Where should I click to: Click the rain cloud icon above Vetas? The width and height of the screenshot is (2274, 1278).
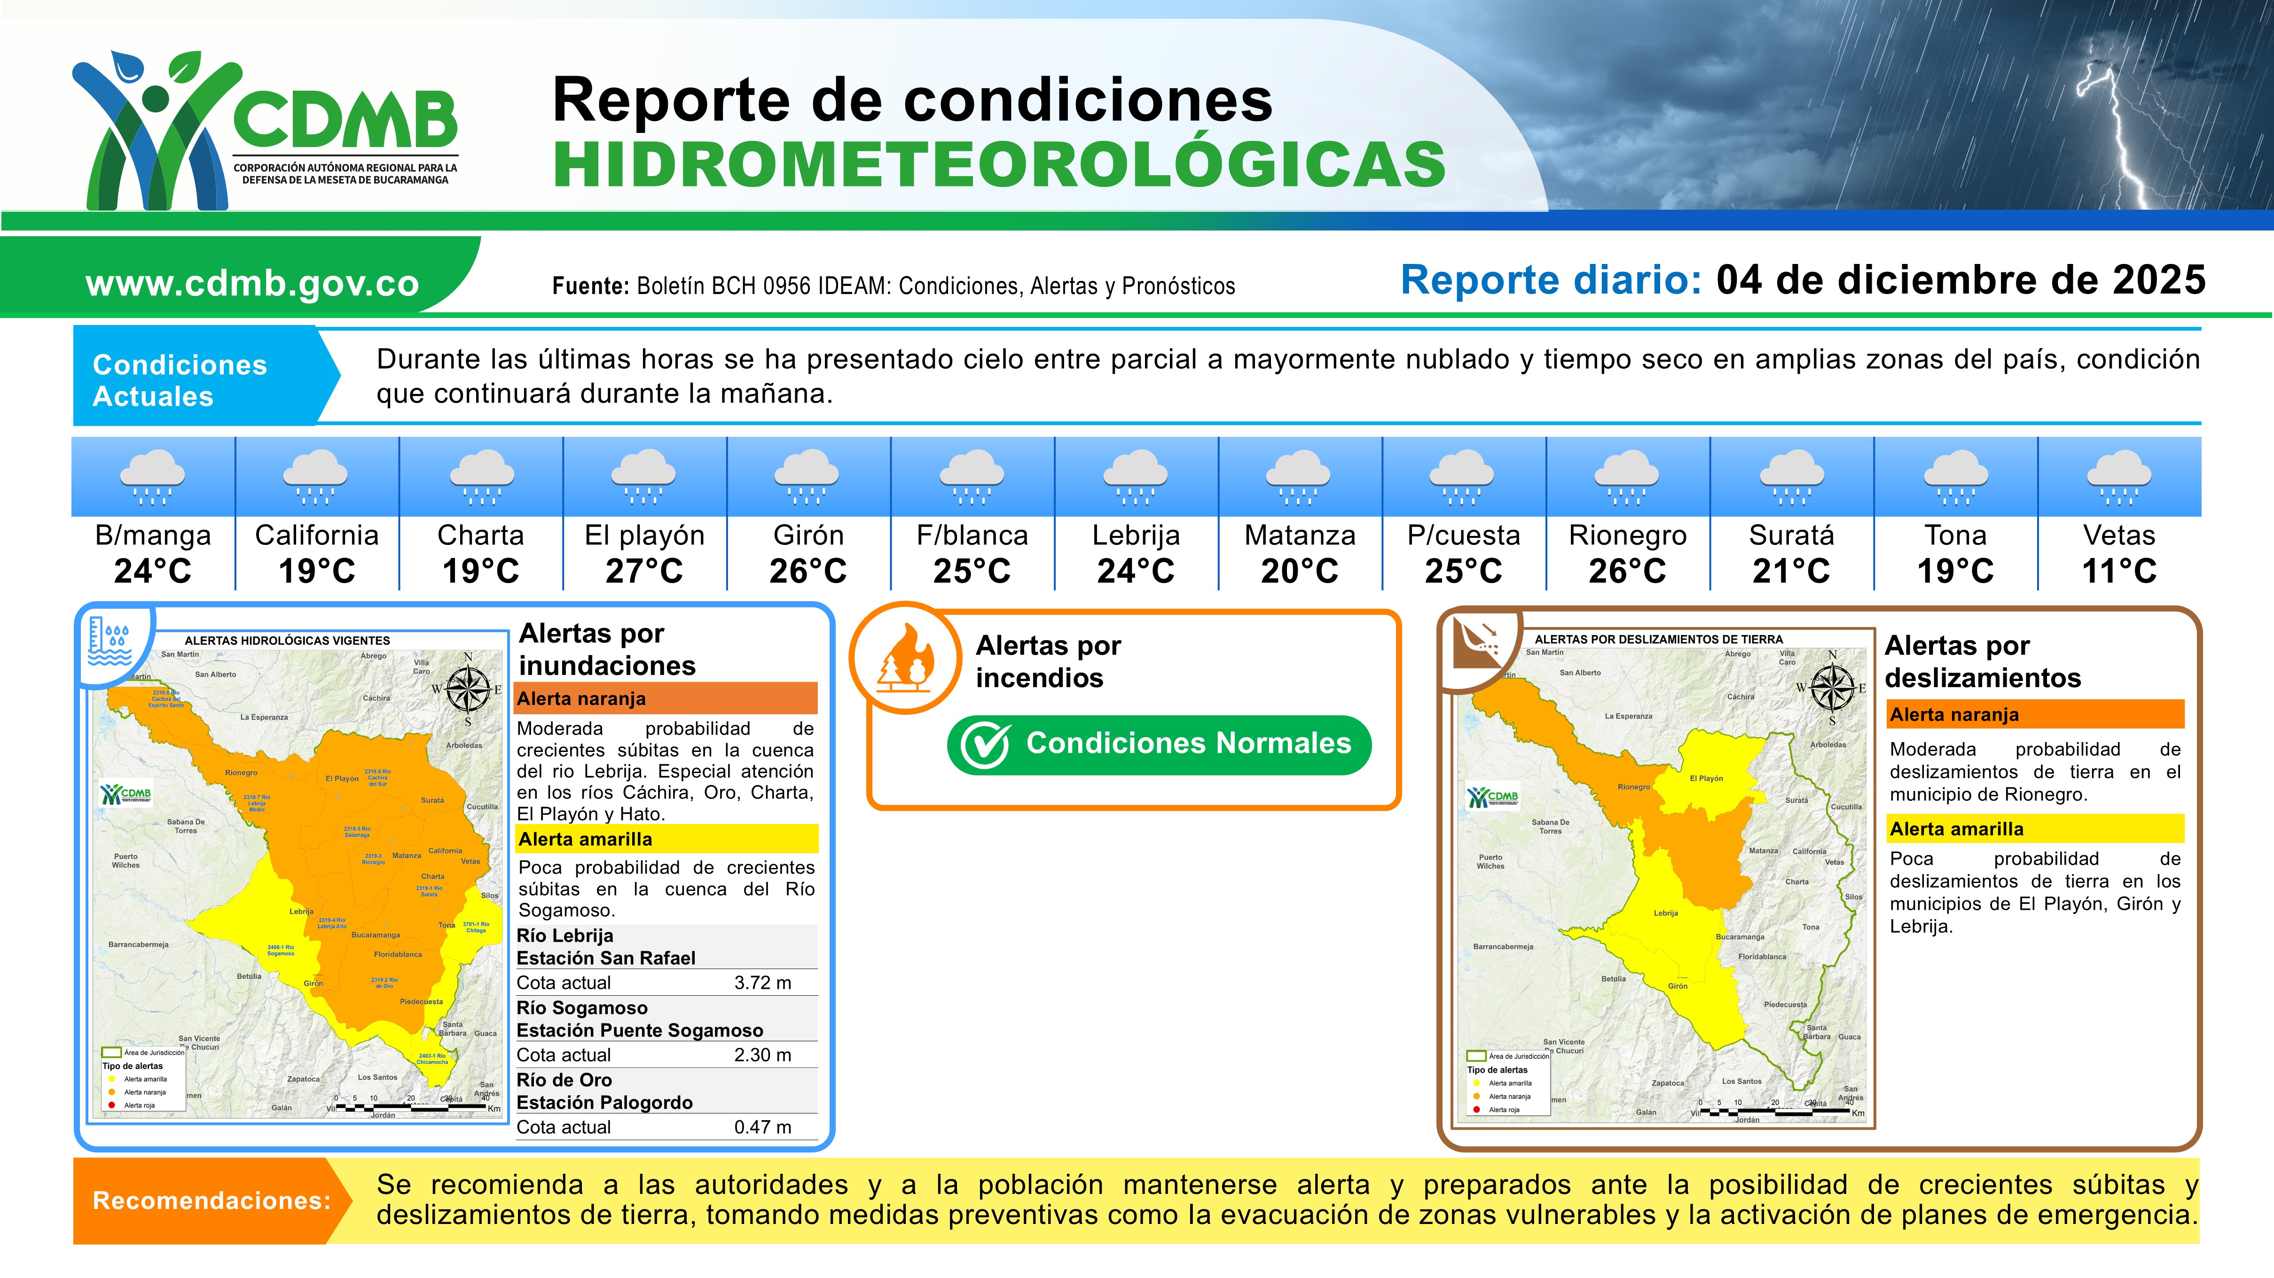tap(2118, 477)
